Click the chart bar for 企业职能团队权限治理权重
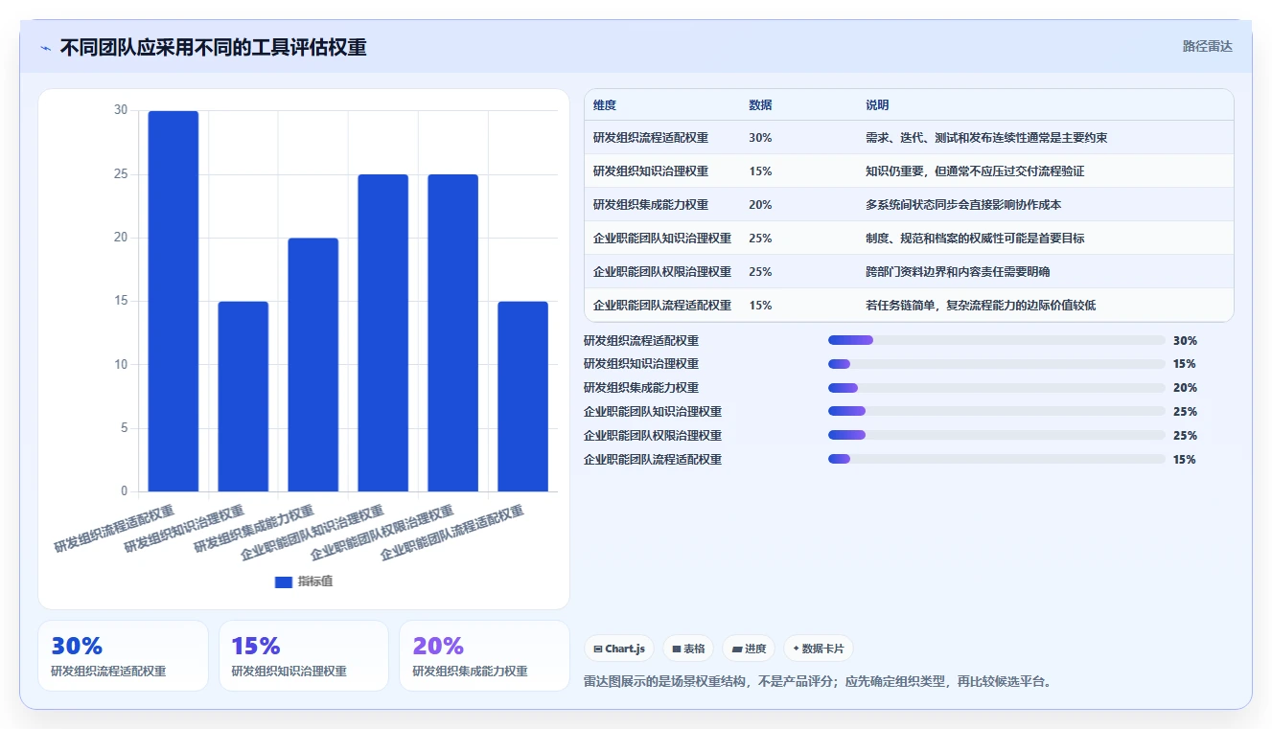This screenshot has width=1272, height=729. tap(452, 333)
